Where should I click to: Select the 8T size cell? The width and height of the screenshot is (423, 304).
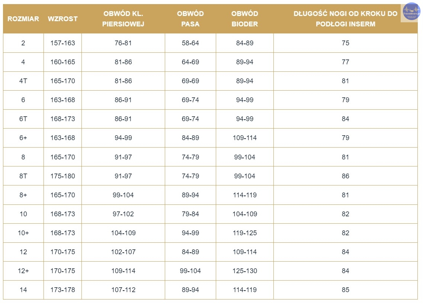(23, 176)
